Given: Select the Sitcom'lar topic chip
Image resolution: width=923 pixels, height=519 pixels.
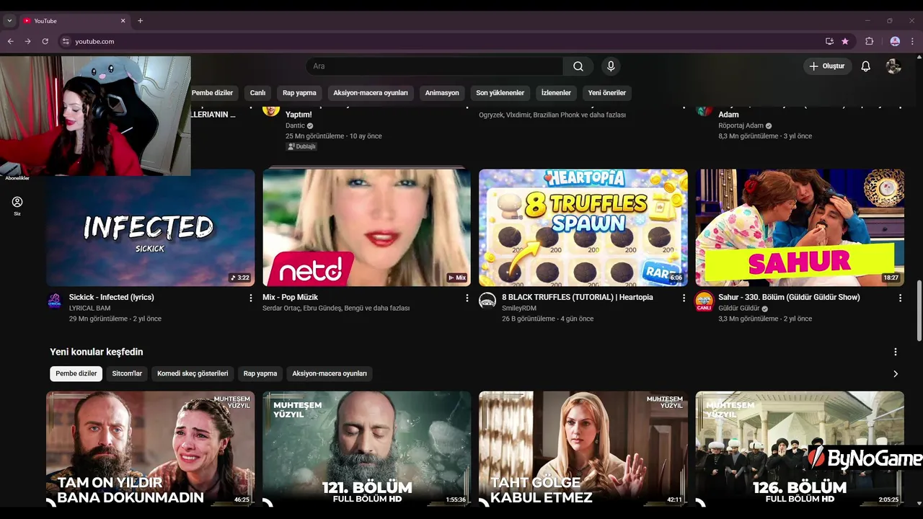Looking at the screenshot, I should point(127,373).
